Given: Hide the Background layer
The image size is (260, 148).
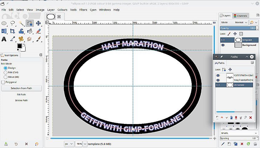Looking at the screenshot, I should click(x=223, y=45).
